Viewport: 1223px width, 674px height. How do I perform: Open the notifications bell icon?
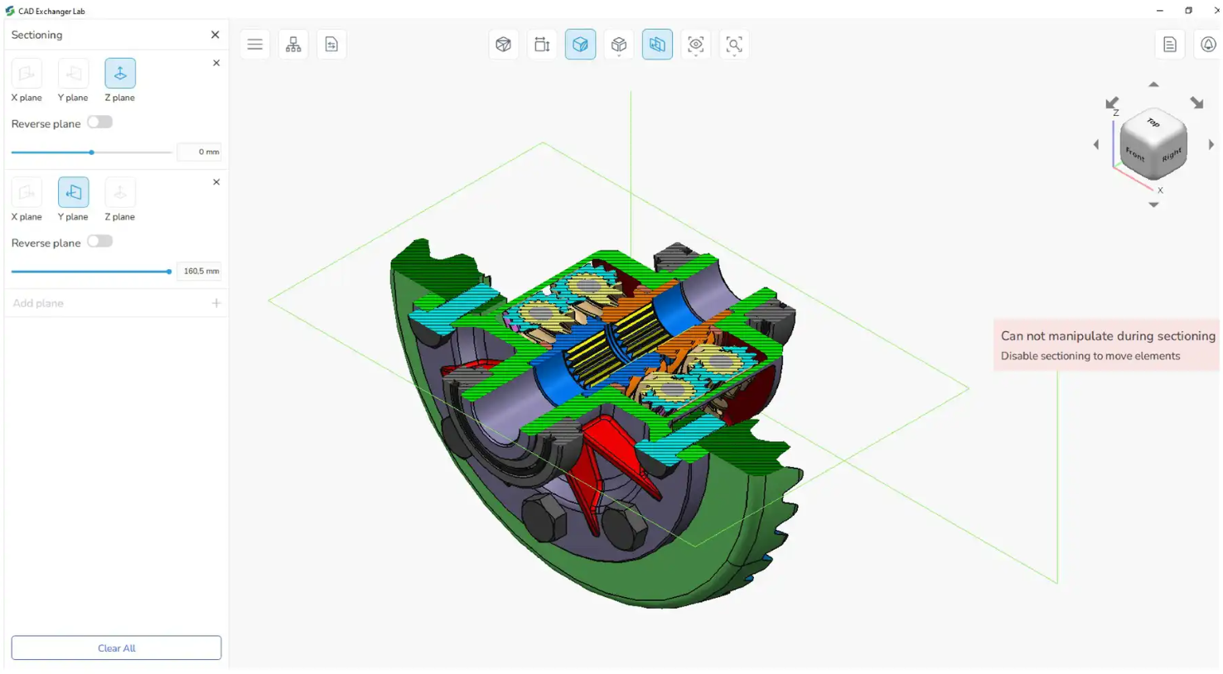click(1208, 45)
